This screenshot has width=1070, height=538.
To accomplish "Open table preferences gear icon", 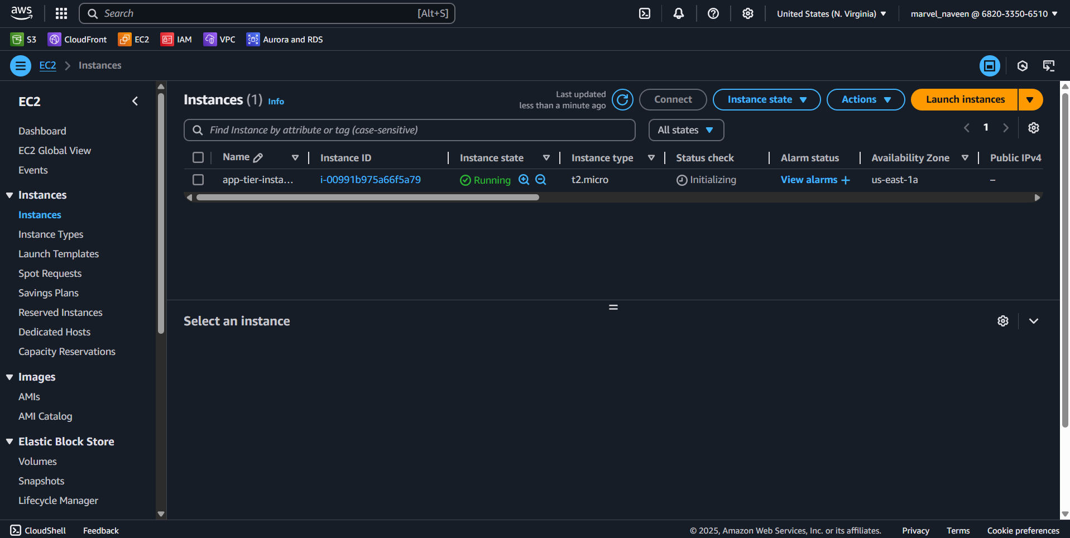I will 1034,128.
